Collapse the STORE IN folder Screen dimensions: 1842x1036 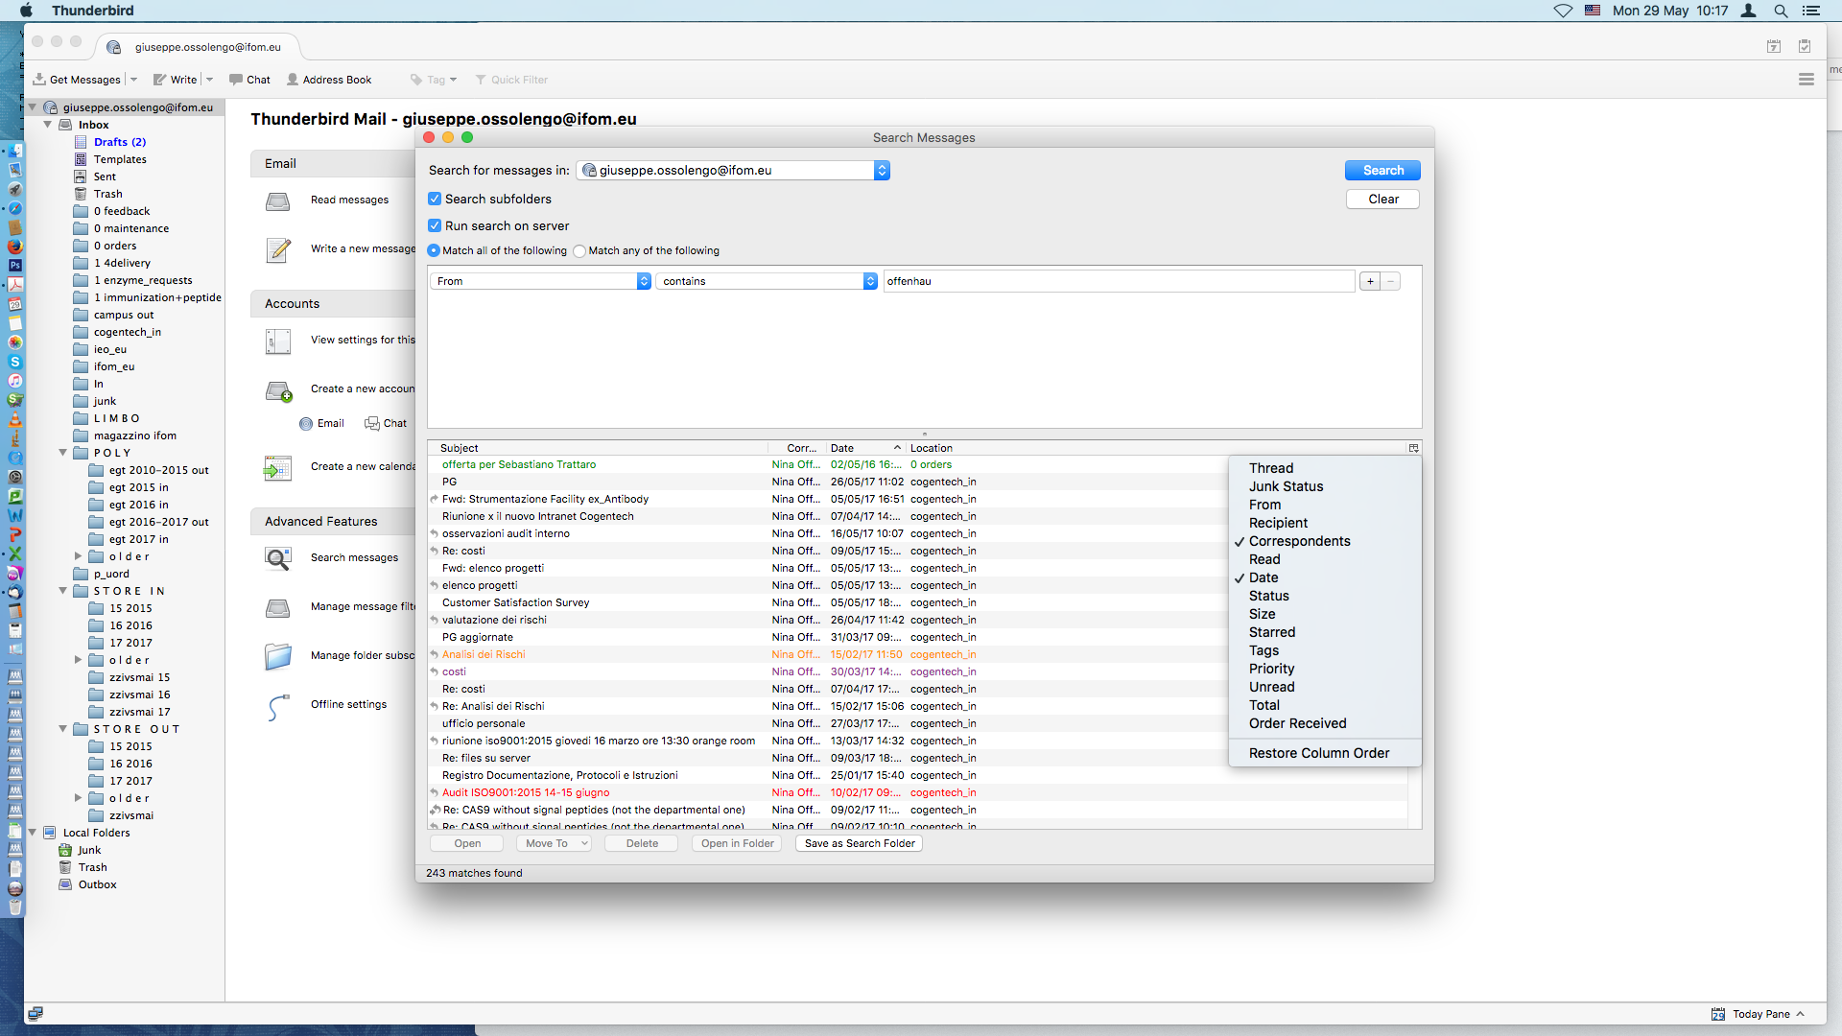coord(63,591)
